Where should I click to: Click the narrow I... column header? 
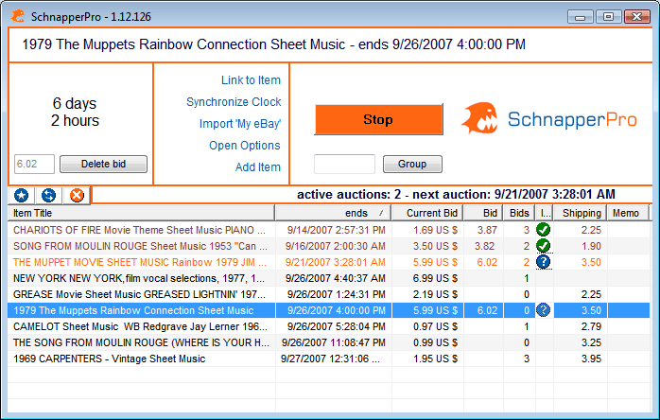pos(545,213)
